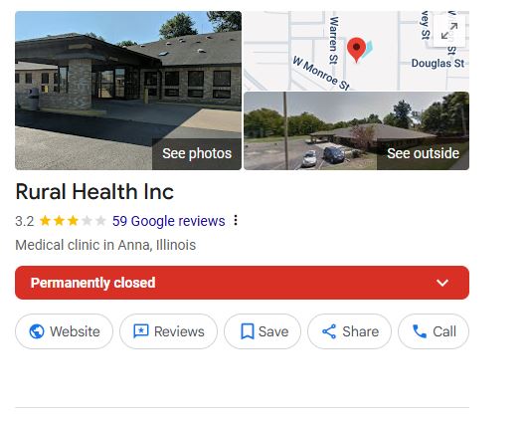526x421 pixels.
Task: Click the Share network icon
Action: (329, 331)
